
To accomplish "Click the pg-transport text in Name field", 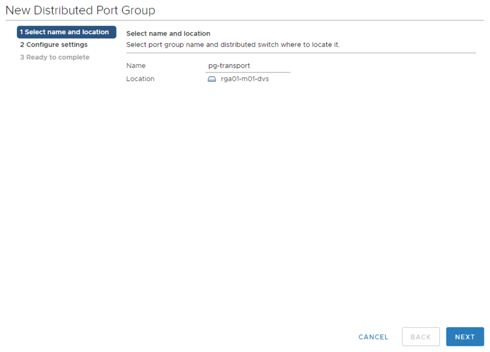I will coord(229,66).
